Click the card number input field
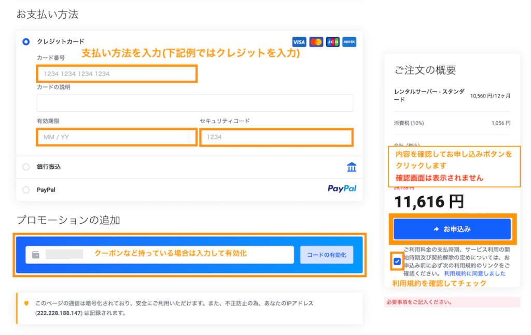The width and height of the screenshot is (531, 335). click(117, 74)
